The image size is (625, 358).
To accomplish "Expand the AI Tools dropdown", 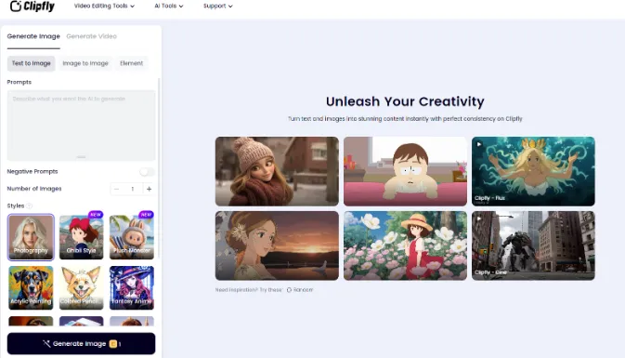I will 169,6.
